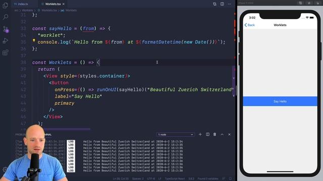Click the closing View tag on line 46
The height and width of the screenshot is (181, 323).
click(53, 117)
